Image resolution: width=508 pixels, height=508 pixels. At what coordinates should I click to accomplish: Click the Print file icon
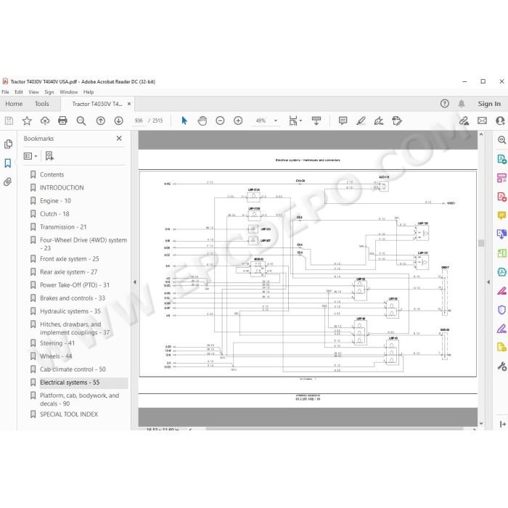(x=62, y=121)
